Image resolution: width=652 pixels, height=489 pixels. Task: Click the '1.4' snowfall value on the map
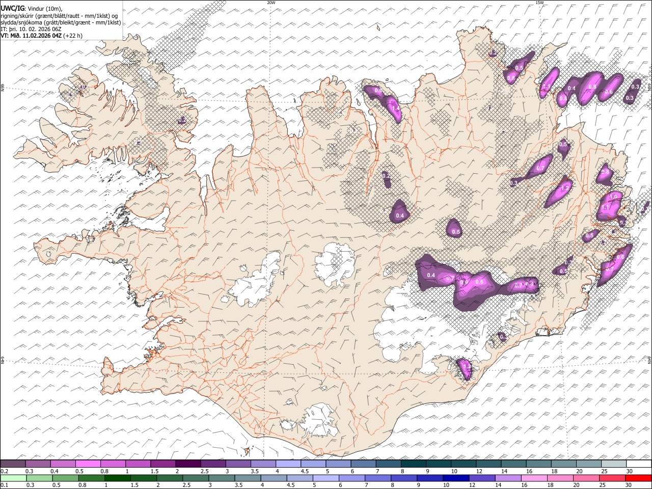[396, 108]
